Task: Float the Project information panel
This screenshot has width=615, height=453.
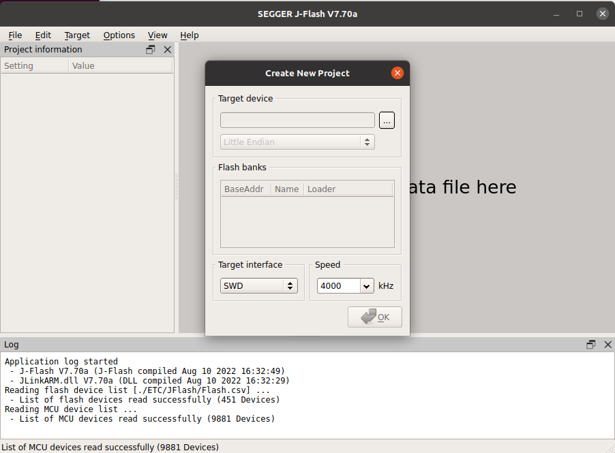Action: click(151, 49)
